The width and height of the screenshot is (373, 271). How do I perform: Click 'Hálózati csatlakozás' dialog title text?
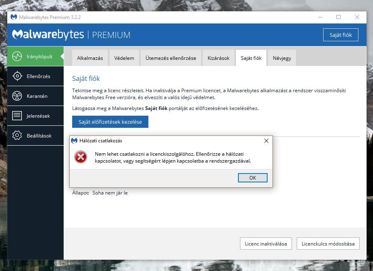click(101, 141)
